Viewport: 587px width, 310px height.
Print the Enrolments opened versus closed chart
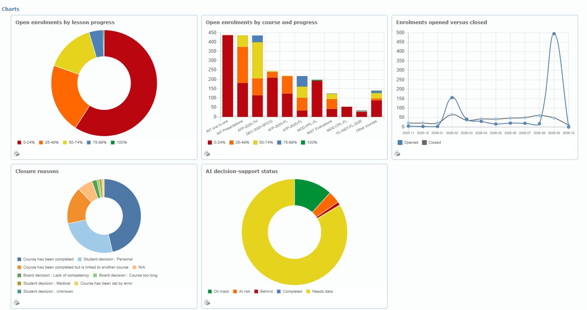click(x=397, y=153)
